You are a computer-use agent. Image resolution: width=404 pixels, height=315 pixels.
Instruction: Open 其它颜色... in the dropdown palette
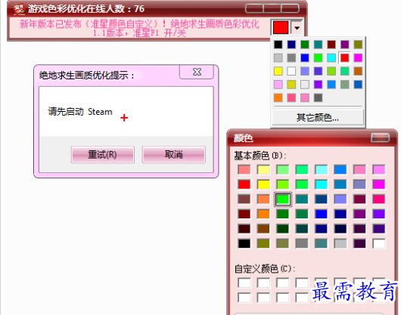[318, 118]
